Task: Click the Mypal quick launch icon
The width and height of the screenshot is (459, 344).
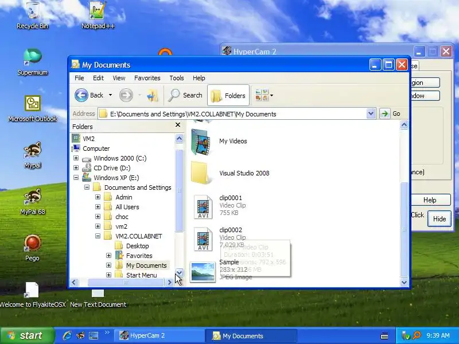Action: (80, 335)
